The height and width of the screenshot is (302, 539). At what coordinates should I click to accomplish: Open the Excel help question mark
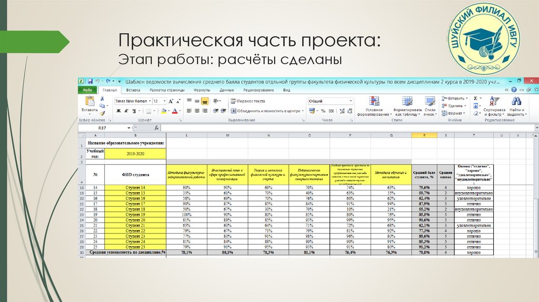click(514, 89)
